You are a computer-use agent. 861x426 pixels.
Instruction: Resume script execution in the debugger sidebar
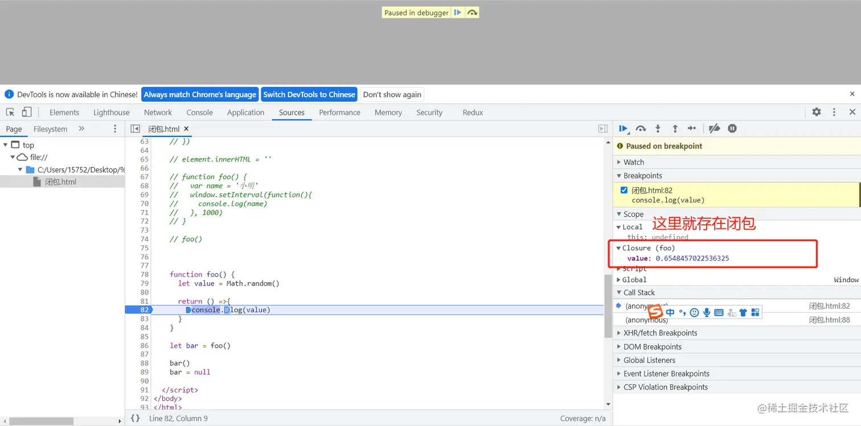click(624, 129)
